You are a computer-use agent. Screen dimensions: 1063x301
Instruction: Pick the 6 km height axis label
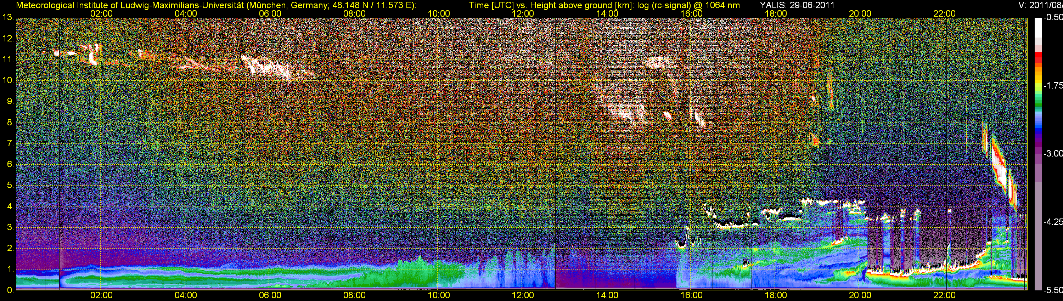coord(10,165)
